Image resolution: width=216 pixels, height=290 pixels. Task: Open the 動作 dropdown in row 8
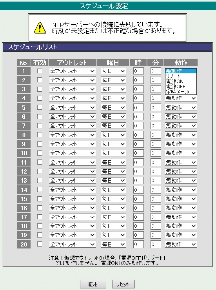point(181,135)
